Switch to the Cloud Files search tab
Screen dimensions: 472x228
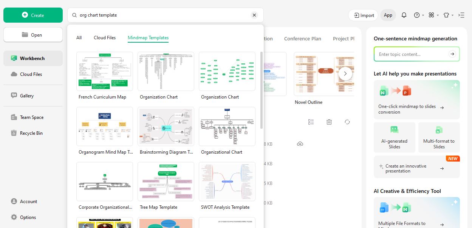[x=105, y=38]
